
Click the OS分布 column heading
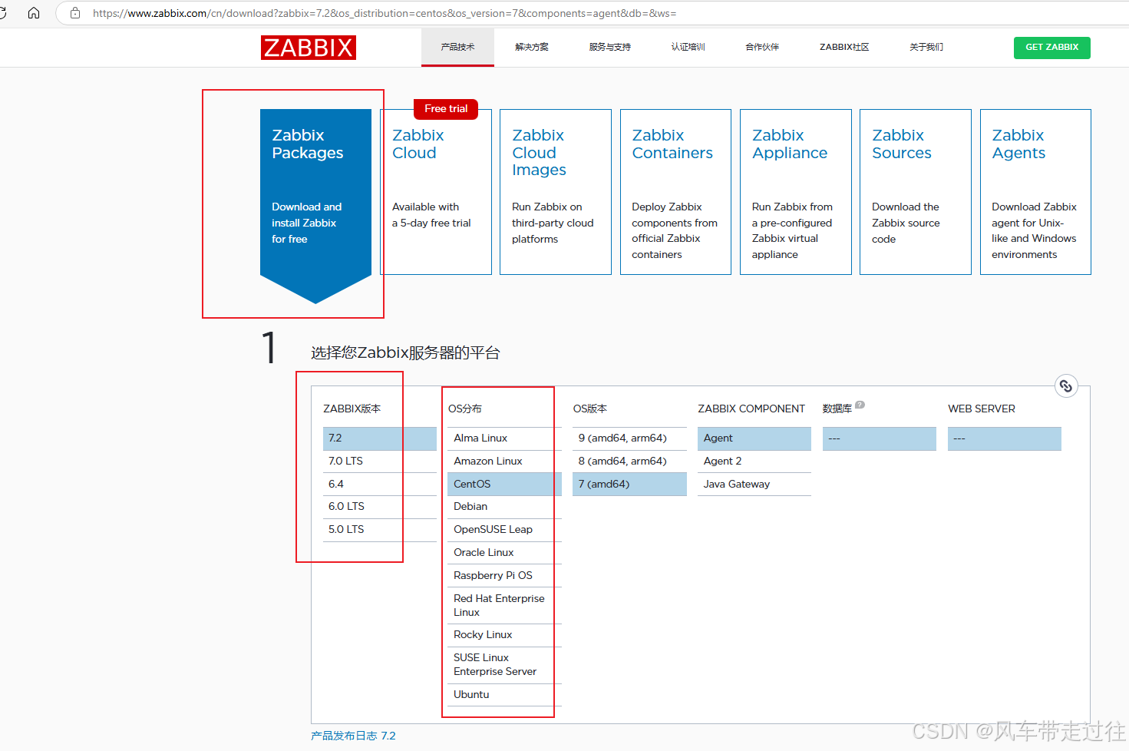(465, 409)
